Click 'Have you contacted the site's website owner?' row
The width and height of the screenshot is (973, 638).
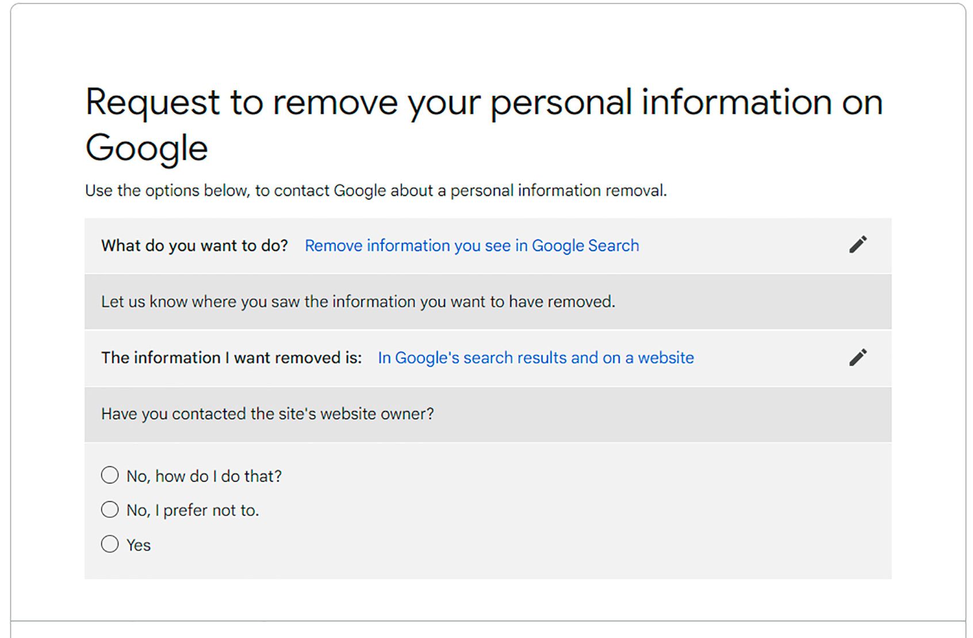point(488,414)
